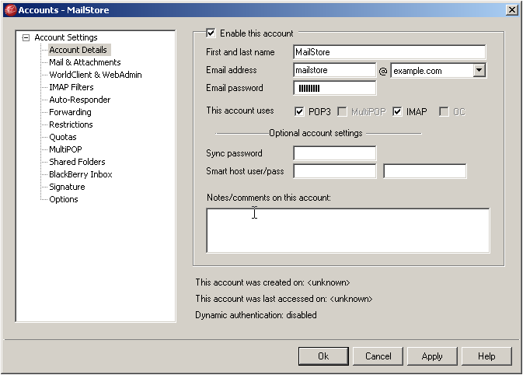This screenshot has width=523, height=375.
Task: Click in the First and last name field
Action: (389, 52)
